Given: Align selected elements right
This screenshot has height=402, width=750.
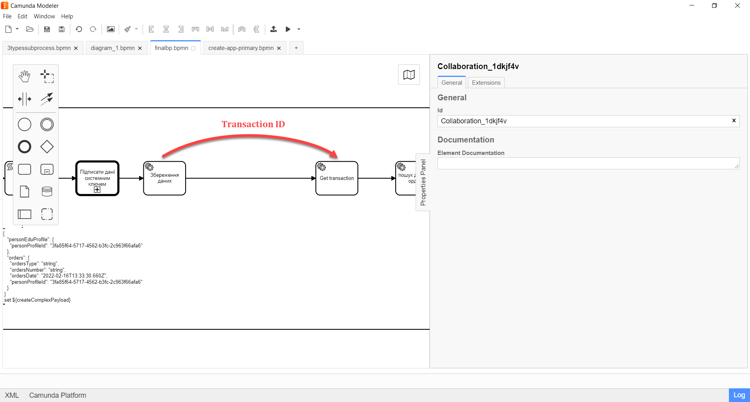Looking at the screenshot, I should tap(181, 29).
